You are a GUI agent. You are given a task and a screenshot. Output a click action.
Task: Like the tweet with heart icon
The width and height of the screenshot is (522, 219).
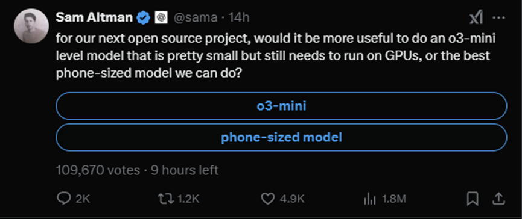(267, 199)
